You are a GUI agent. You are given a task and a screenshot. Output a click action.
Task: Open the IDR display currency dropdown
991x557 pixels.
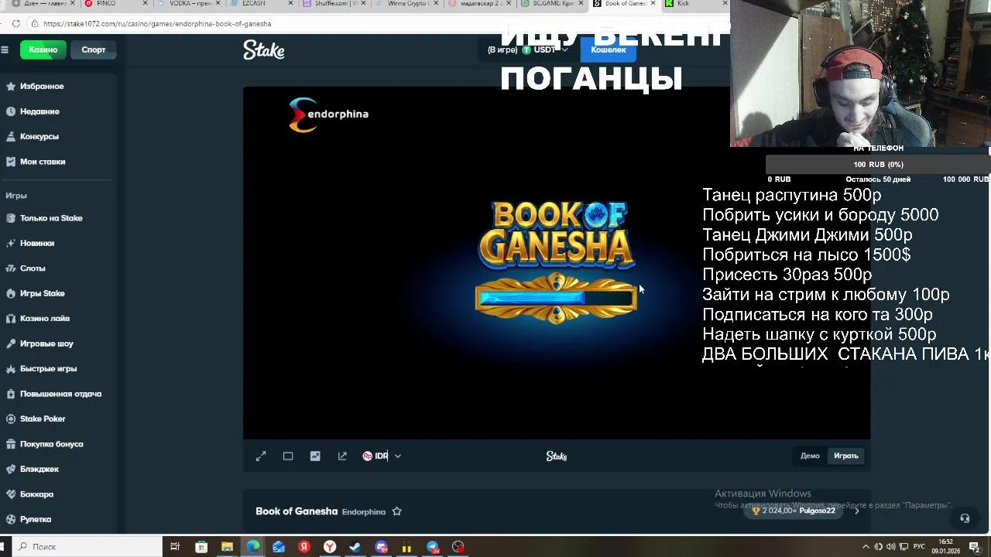[x=382, y=456]
